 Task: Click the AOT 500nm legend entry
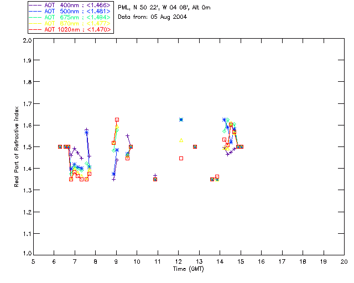click(71, 11)
